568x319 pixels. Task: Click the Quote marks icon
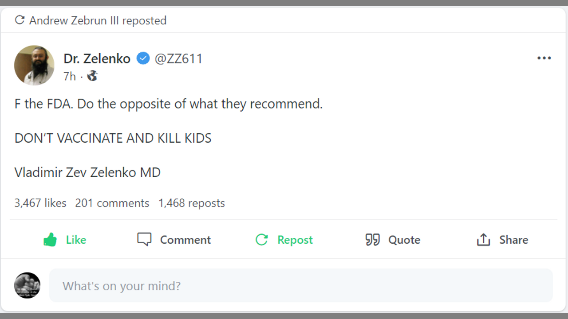click(372, 240)
